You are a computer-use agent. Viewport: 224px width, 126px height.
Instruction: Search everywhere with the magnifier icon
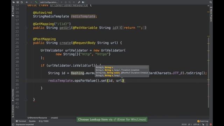click(211, 2)
